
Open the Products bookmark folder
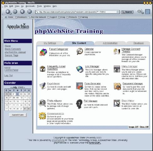[72, 17]
